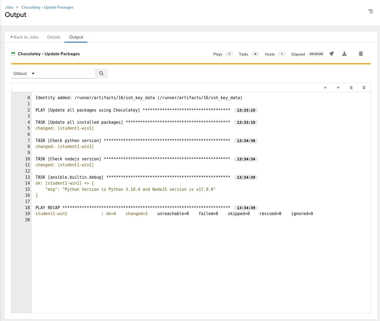
Task: Open Jobs breadcrumb link
Action: click(x=9, y=7)
